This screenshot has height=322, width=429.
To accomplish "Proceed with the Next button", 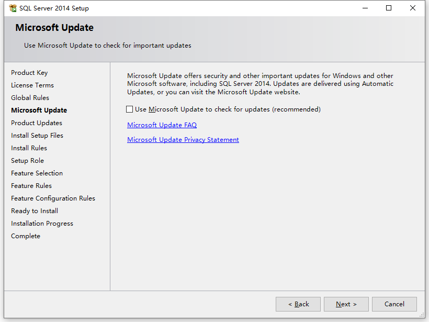I will [x=346, y=304].
